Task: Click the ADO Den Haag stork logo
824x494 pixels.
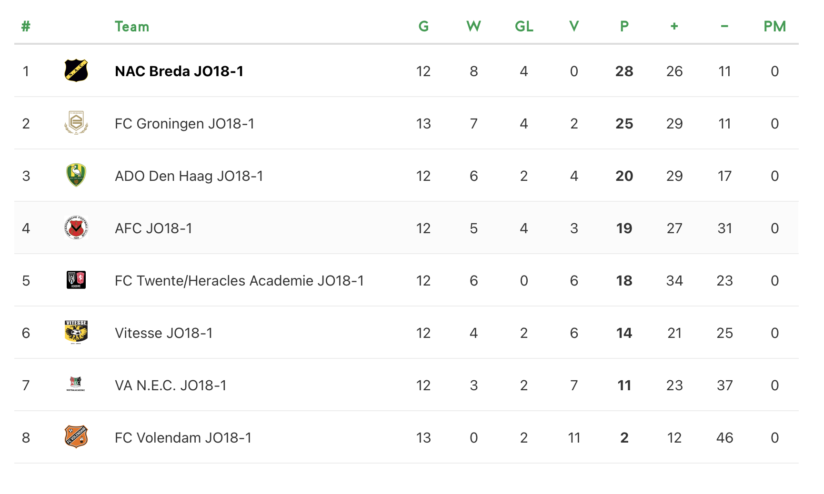Action: (76, 176)
